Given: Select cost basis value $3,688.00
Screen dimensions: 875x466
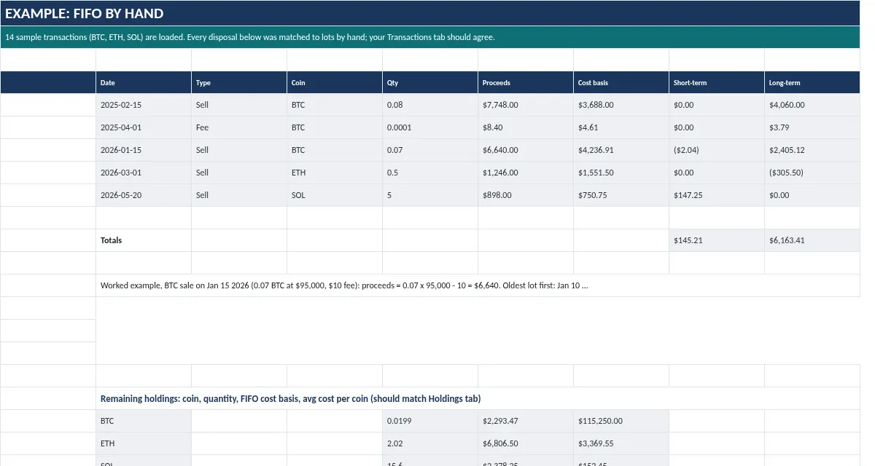Looking at the screenshot, I should click(621, 105).
